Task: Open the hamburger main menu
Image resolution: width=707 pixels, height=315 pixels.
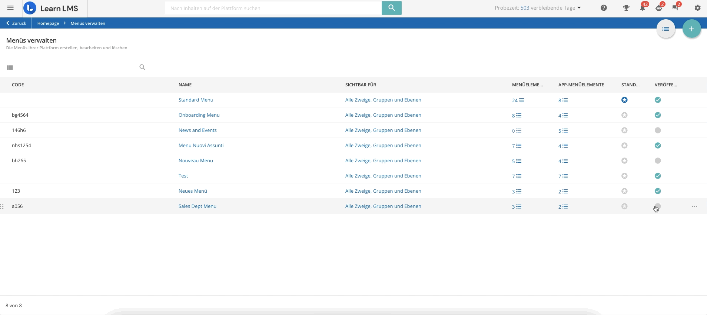Action: [x=10, y=8]
